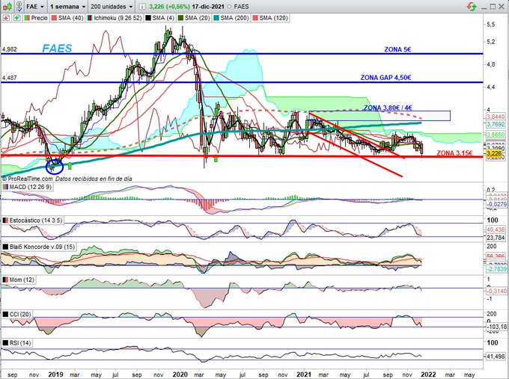This screenshot has width=509, height=379.
Task: Open the MACD (12 26 9) panel label
Action: coord(30,187)
